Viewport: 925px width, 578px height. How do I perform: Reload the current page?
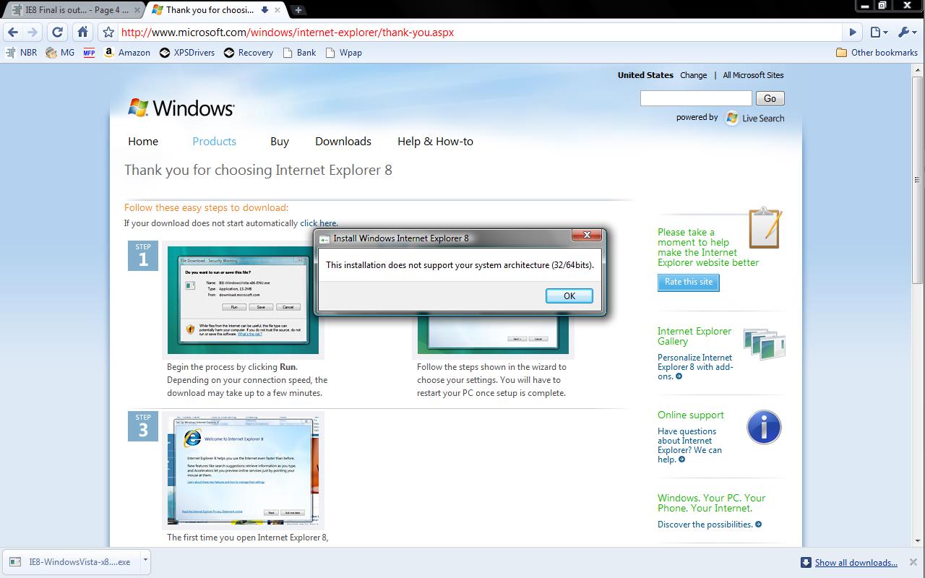58,32
